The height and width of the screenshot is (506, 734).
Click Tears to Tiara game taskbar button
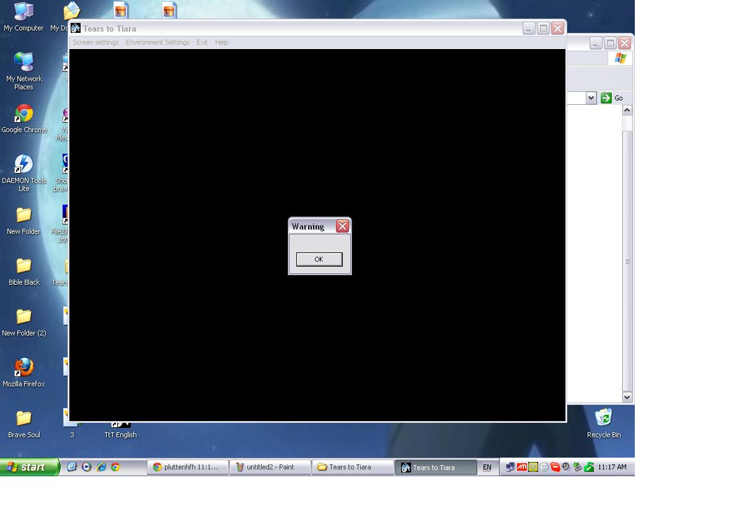tap(436, 467)
